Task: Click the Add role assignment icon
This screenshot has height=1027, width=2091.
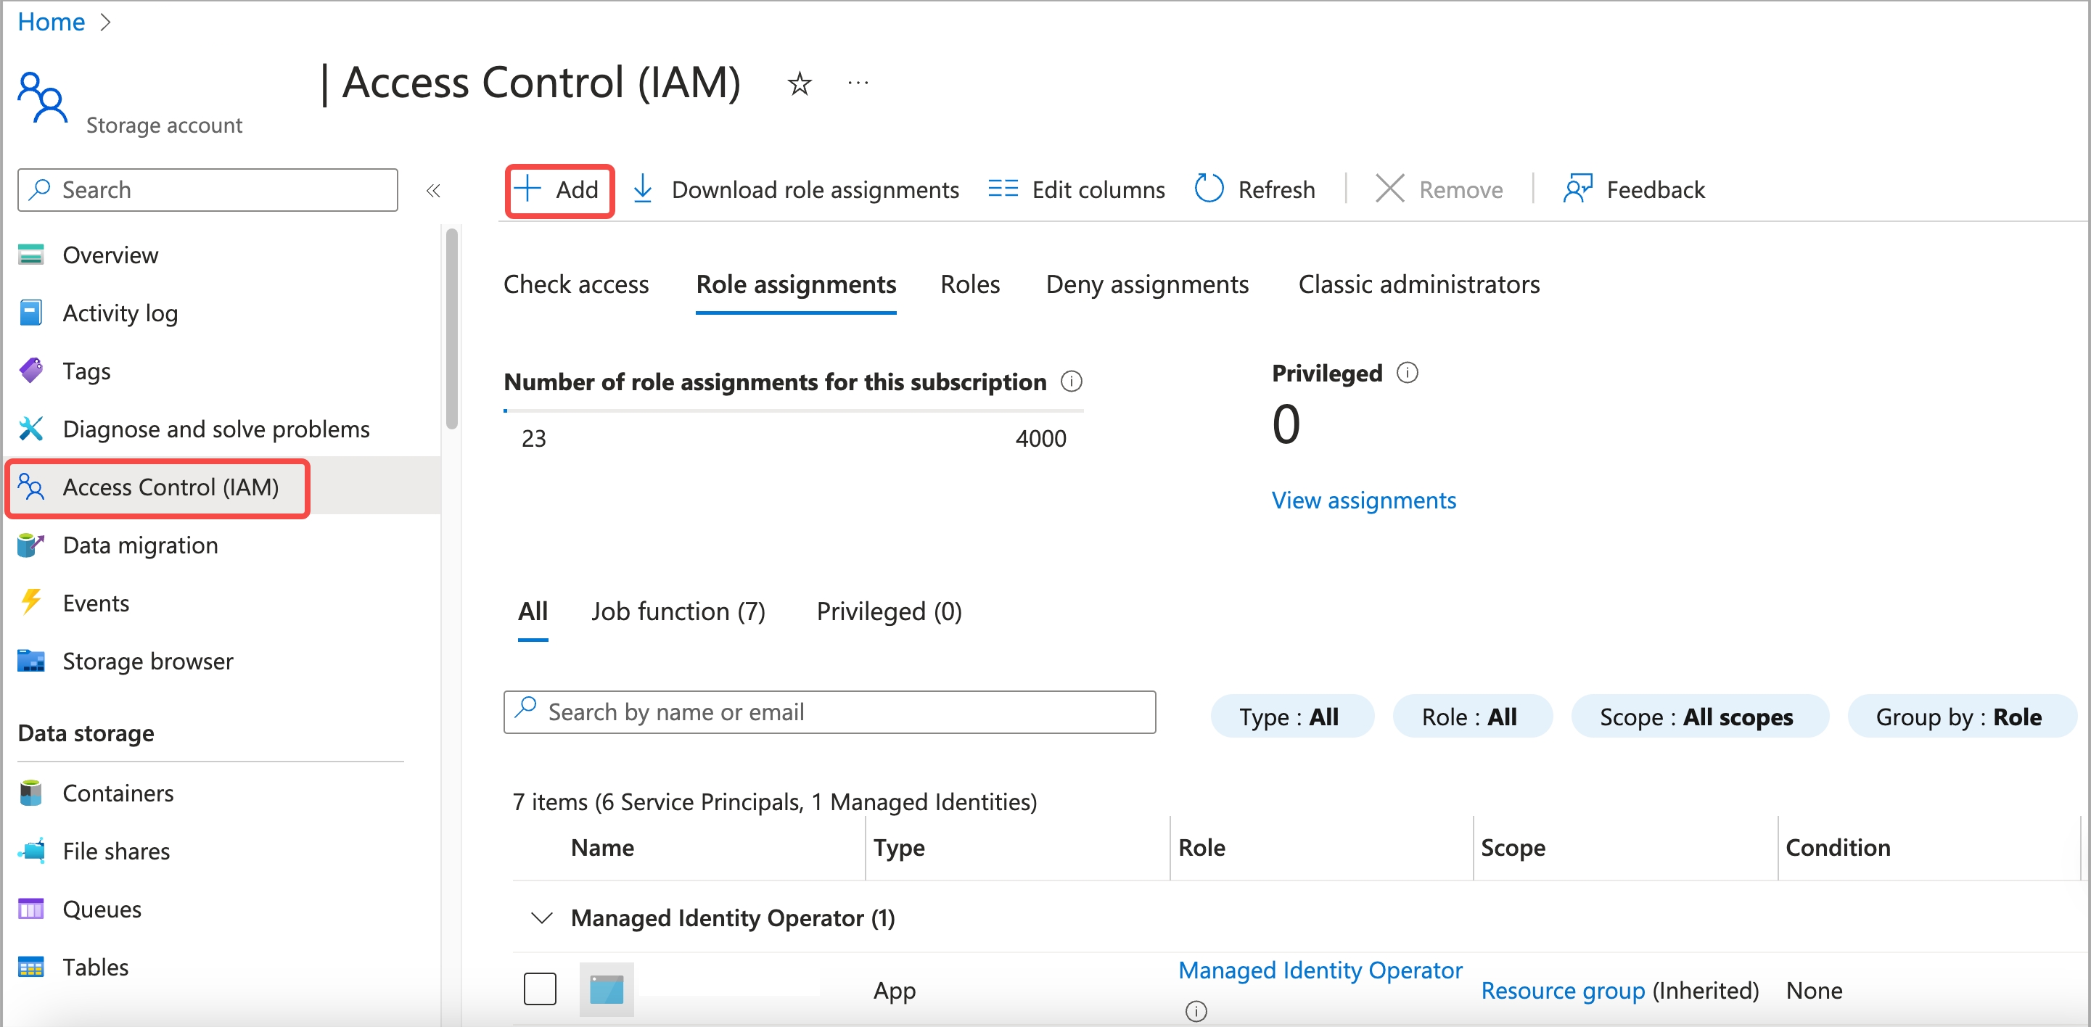Action: click(557, 188)
